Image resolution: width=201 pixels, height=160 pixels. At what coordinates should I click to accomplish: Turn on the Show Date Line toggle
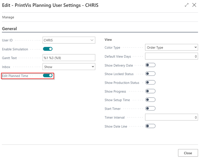(150, 126)
